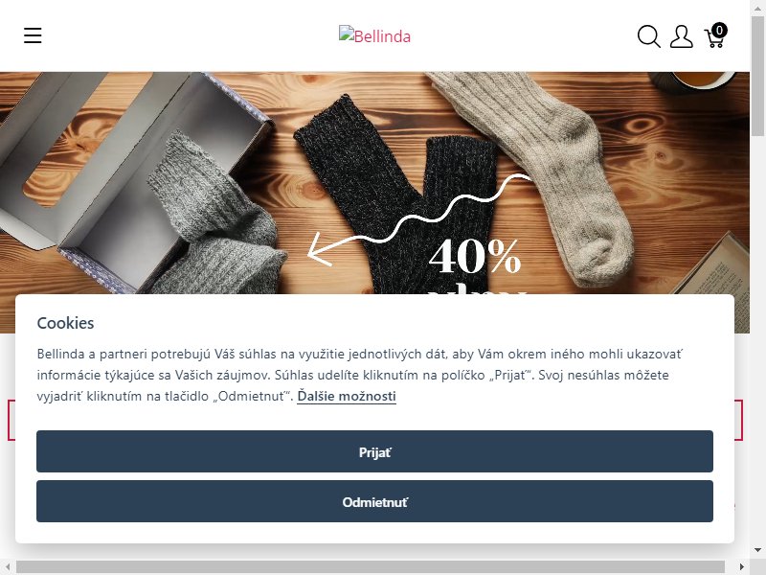Click the horizontal scrollbar thumb
This screenshot has height=575, width=766.
[x=371, y=566]
